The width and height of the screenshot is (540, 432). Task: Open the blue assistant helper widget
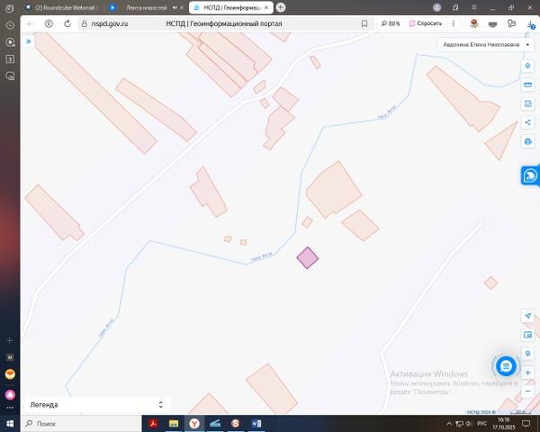coord(530,175)
